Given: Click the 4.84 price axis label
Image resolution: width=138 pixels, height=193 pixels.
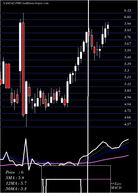Looking at the screenshot, I should tap(128, 104).
